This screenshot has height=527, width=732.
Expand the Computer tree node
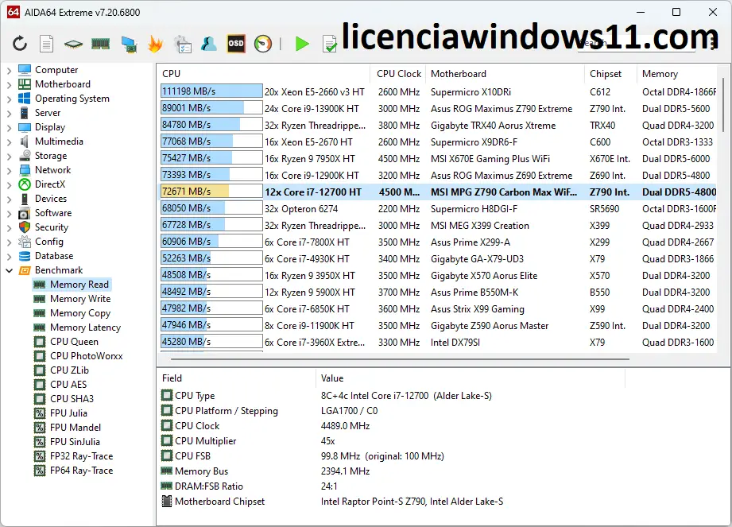(x=10, y=71)
